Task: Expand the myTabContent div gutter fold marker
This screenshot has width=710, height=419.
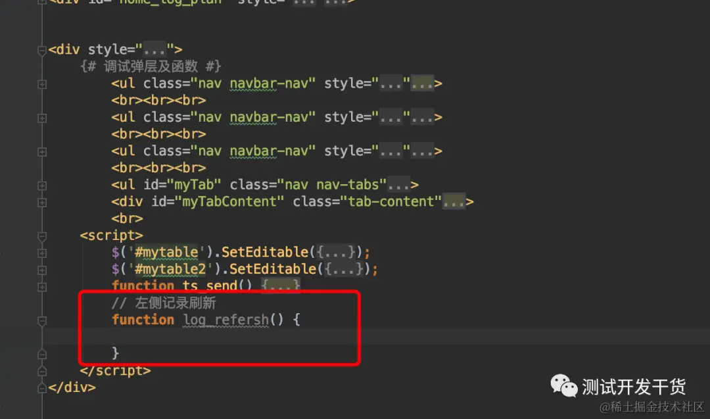Action: point(41,203)
